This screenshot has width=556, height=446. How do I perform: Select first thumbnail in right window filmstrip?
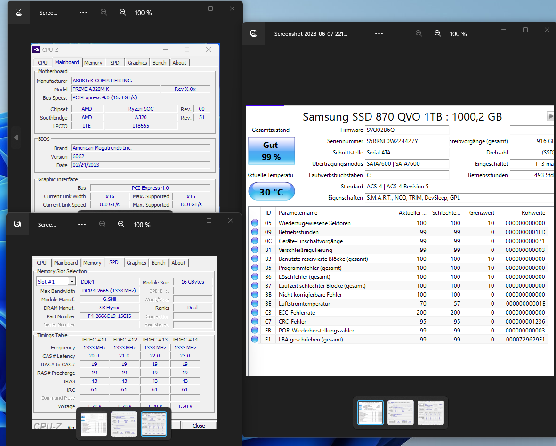point(370,412)
